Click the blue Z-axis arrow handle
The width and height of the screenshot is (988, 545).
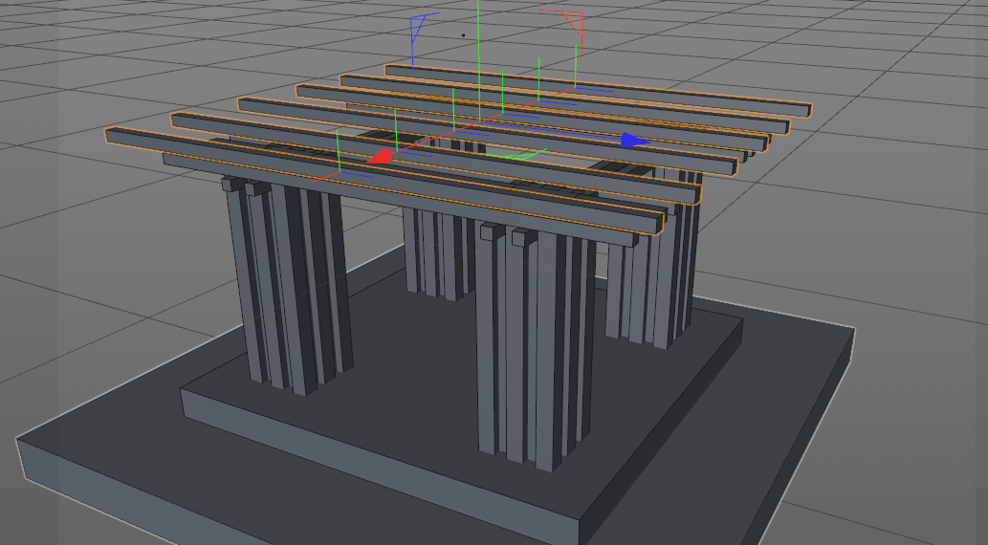tap(635, 140)
